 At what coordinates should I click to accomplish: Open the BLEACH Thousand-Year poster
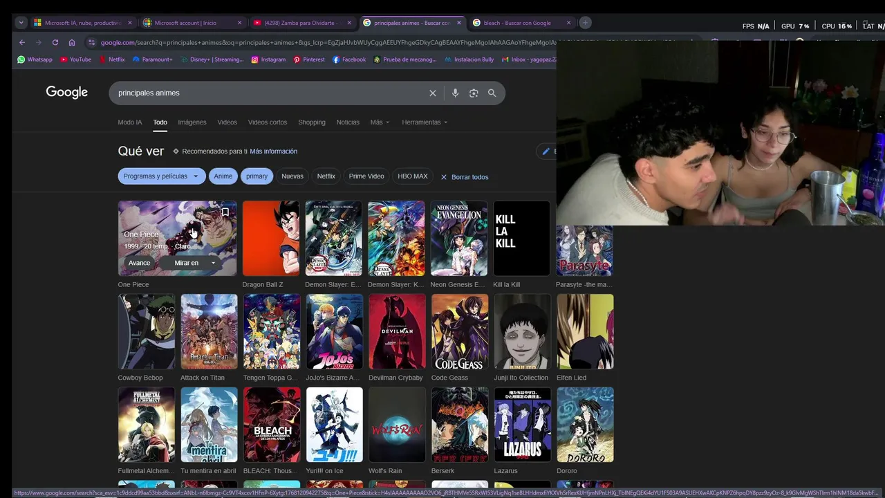(x=272, y=425)
